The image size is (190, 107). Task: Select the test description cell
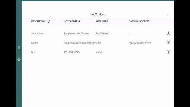point(33,52)
